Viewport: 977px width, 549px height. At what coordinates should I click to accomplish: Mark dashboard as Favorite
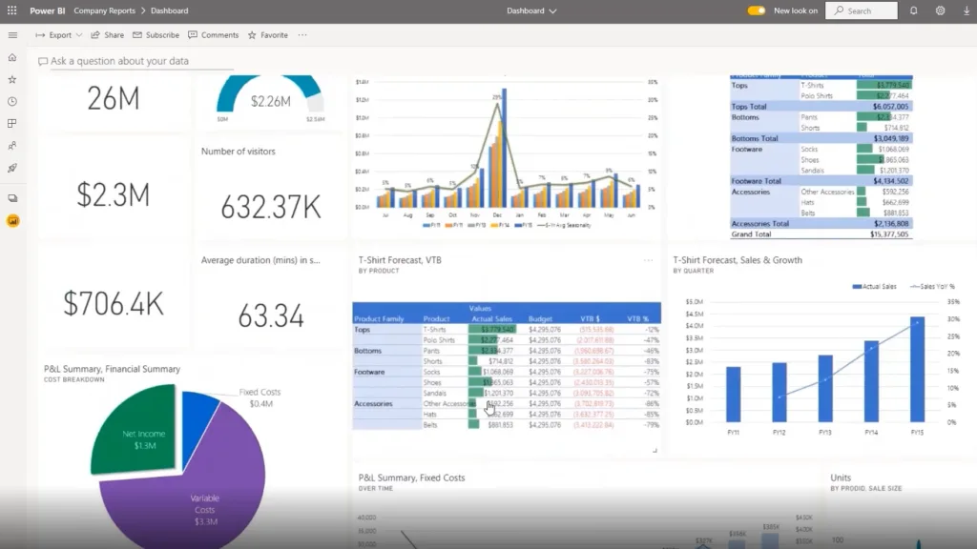tap(268, 35)
